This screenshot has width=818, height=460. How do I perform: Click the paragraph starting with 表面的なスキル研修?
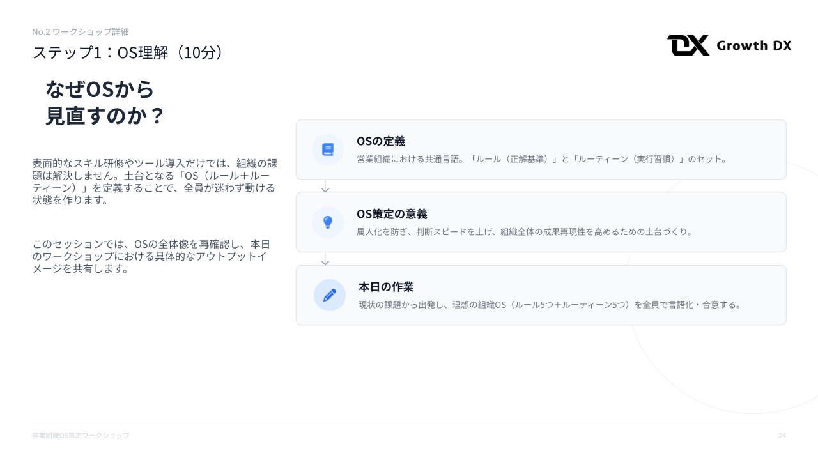point(155,181)
